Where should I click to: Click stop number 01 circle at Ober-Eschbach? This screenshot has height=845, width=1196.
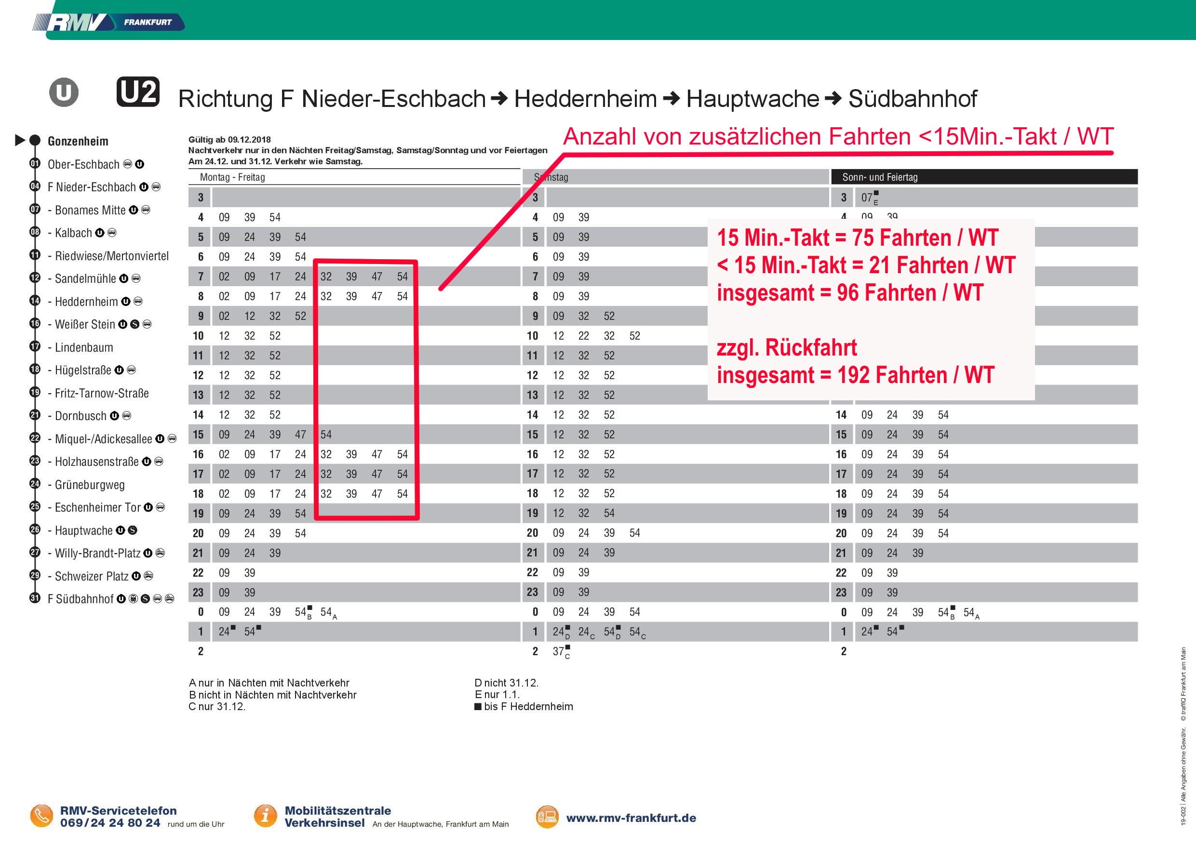point(35,163)
